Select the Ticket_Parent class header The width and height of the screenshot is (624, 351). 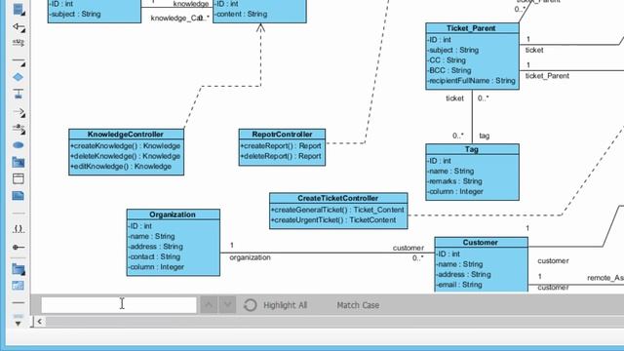(x=472, y=28)
